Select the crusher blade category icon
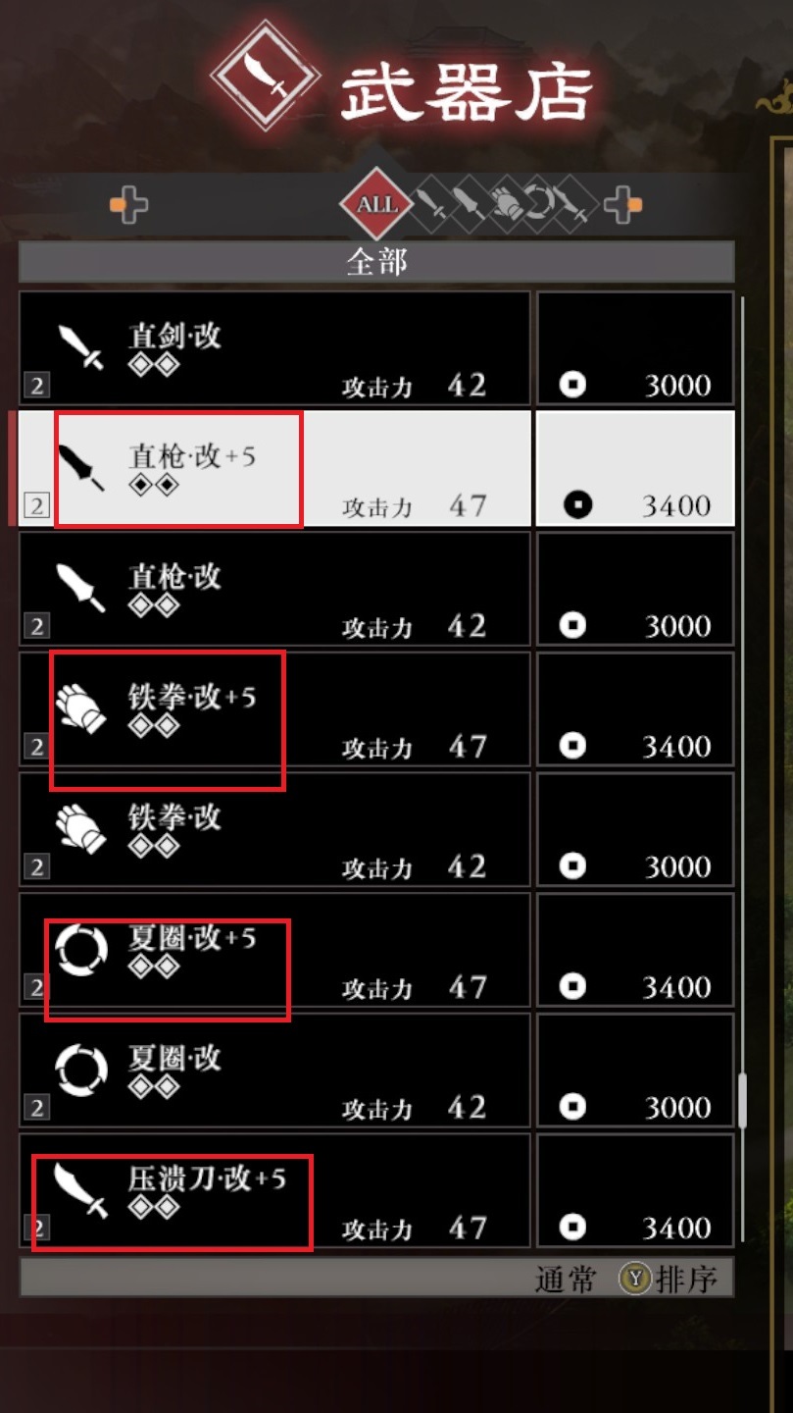The width and height of the screenshot is (793, 1413). [576, 204]
